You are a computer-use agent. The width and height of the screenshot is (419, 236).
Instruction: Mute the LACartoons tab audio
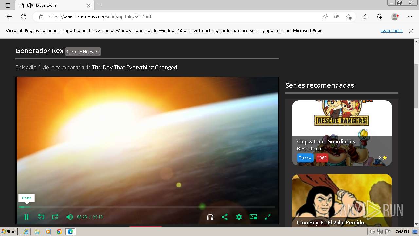point(30,5)
